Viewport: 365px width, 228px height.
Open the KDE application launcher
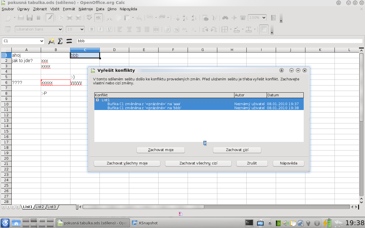(5, 223)
